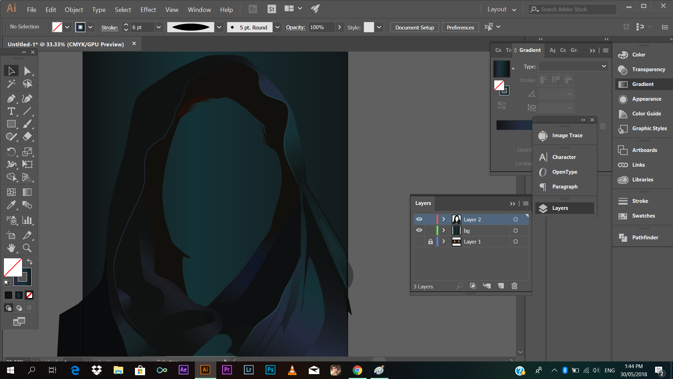Select the Rotate tool
This screenshot has height=379, width=673.
(x=11, y=152)
